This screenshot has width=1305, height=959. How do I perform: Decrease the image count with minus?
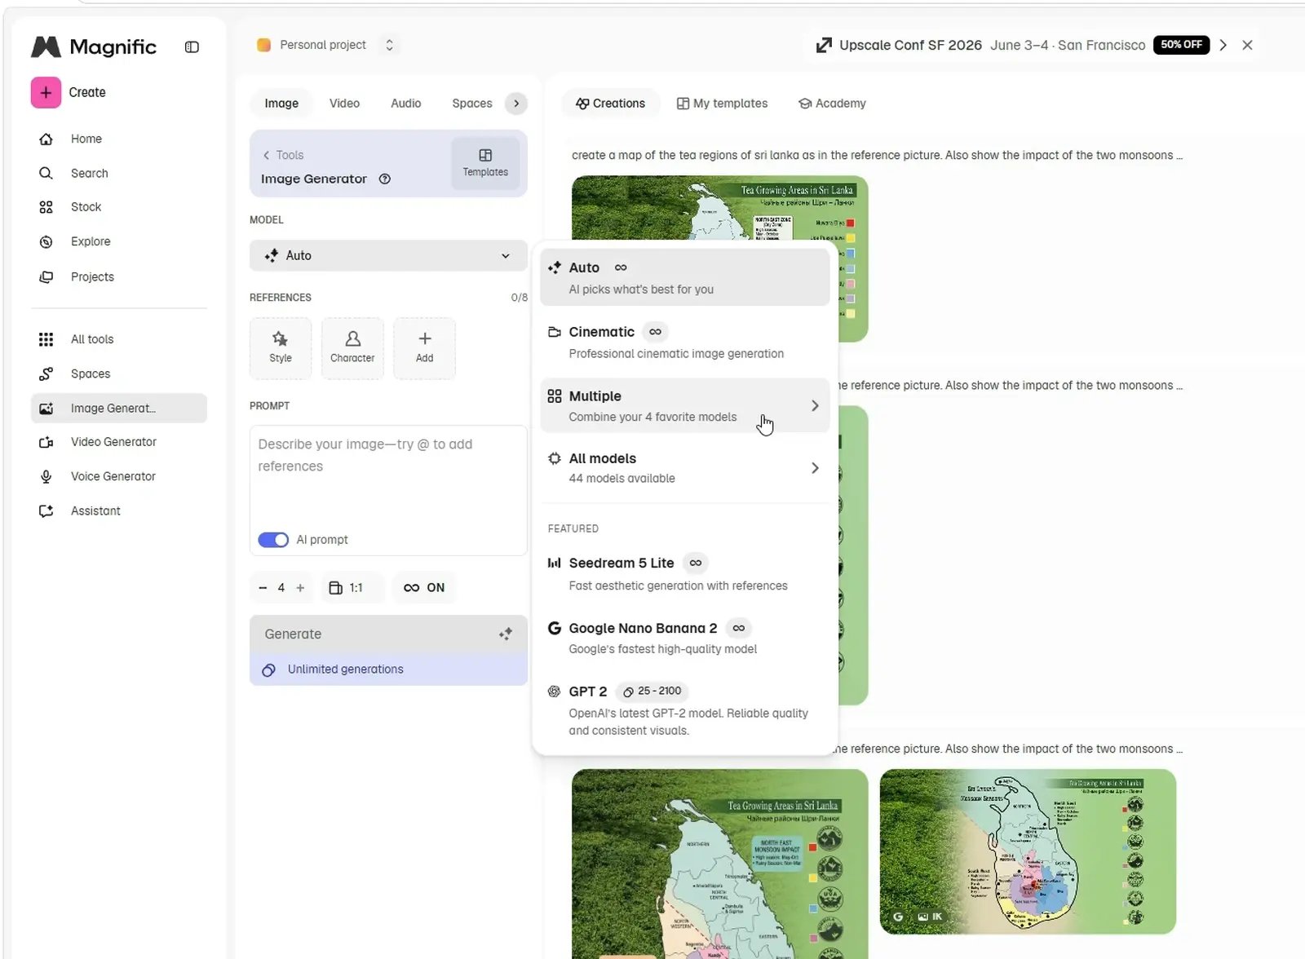263,588
